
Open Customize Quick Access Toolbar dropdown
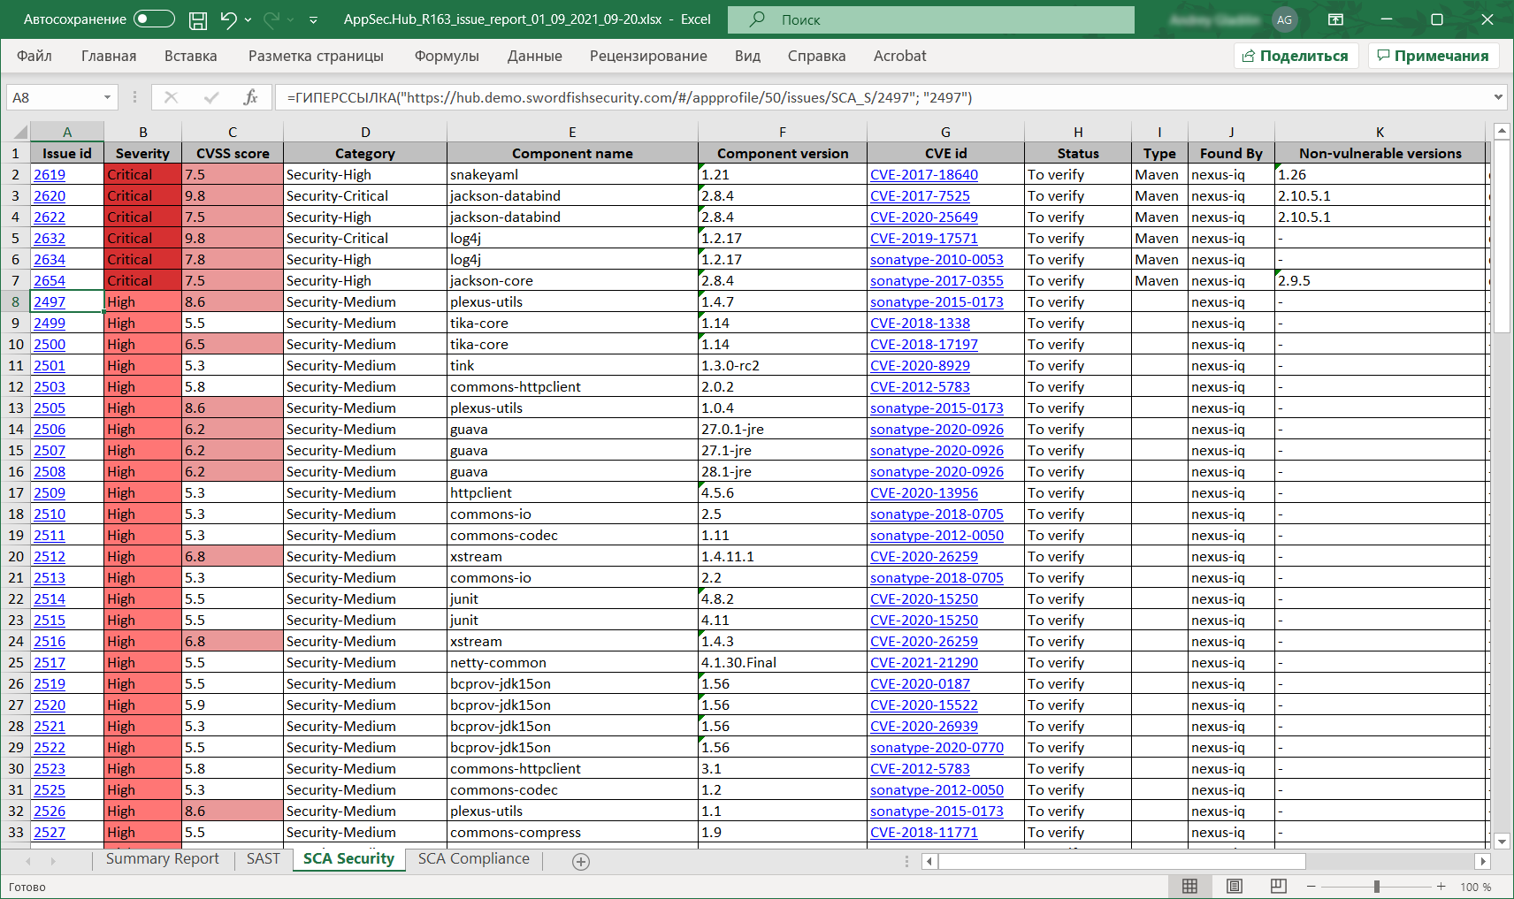tap(313, 19)
